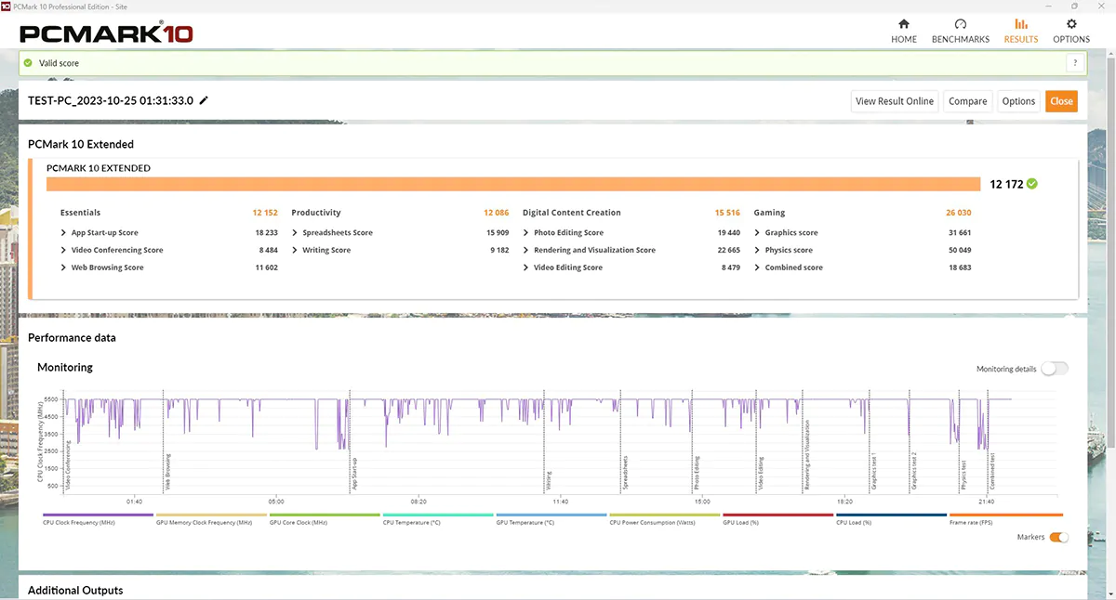Click the Combined test chart marker

[992, 471]
